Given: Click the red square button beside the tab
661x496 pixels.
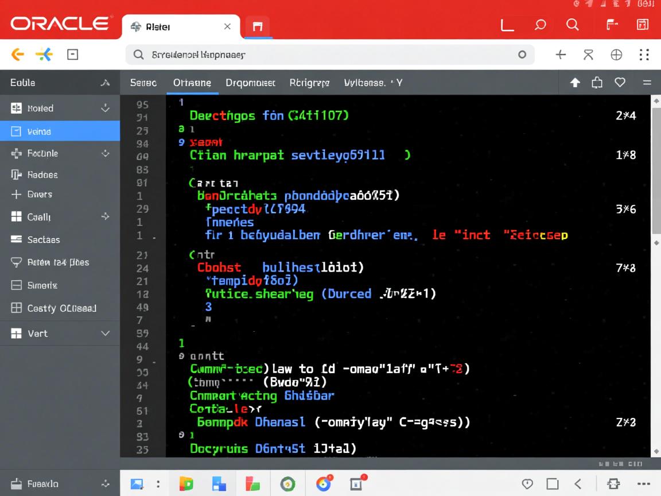Looking at the screenshot, I should [257, 26].
